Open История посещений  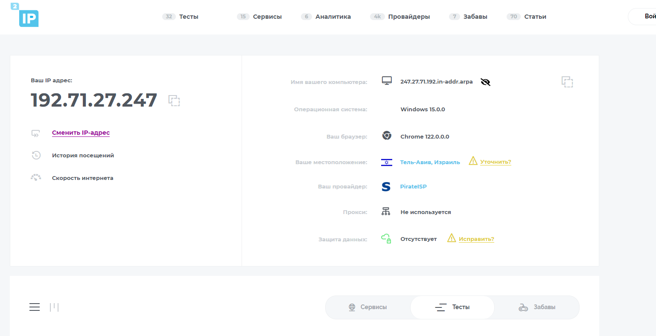point(83,156)
